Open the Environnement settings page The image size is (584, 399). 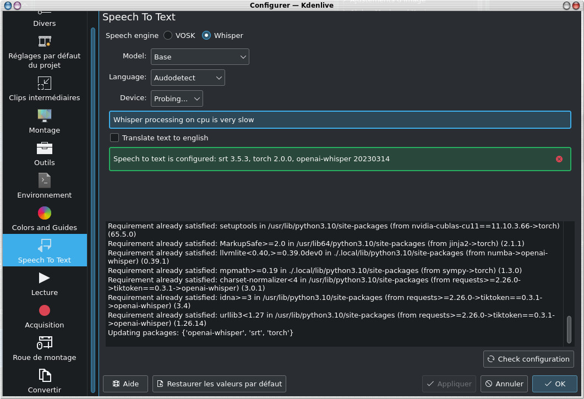point(45,186)
